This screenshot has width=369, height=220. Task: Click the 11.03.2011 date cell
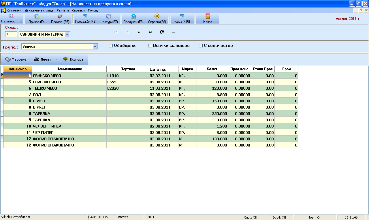tap(163, 88)
